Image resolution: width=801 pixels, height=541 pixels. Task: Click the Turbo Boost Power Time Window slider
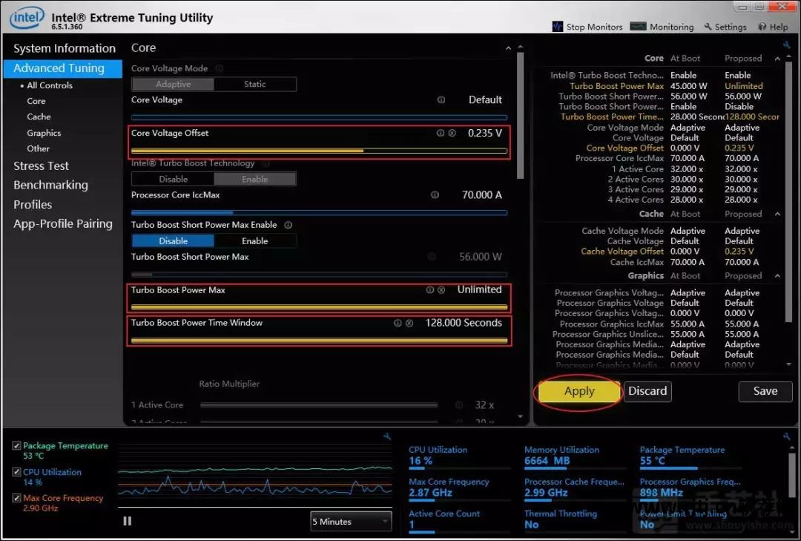point(319,340)
